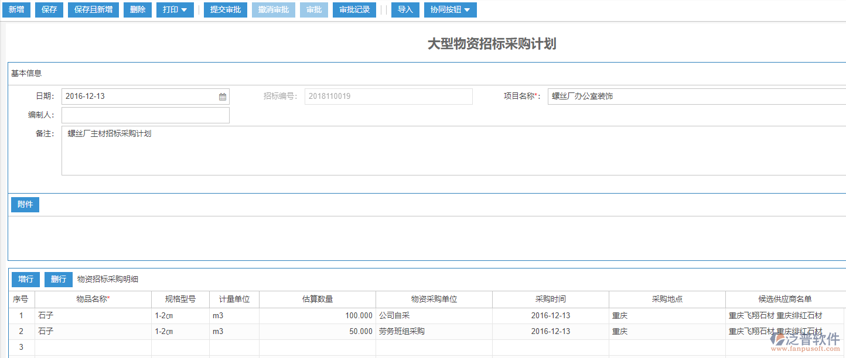Click the 新增 toolbar button
Screen dimensions: 846x358
16,9
